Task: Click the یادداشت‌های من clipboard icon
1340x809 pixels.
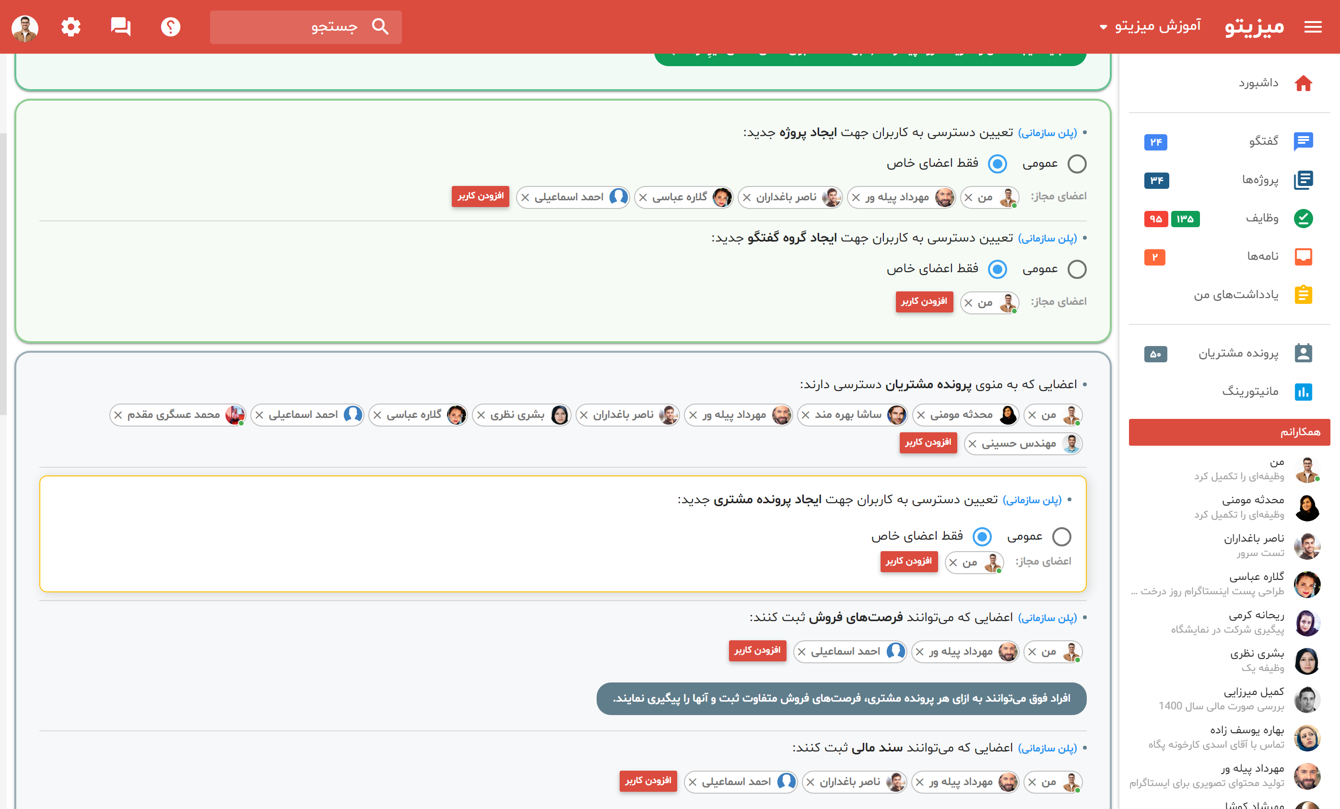Action: 1303,294
